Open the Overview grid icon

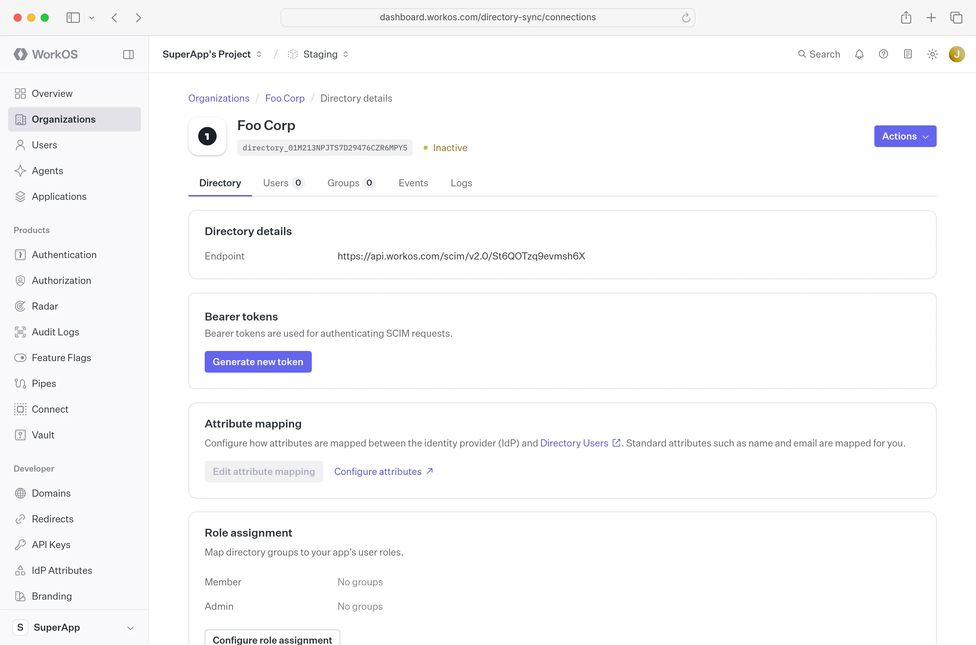tap(20, 93)
